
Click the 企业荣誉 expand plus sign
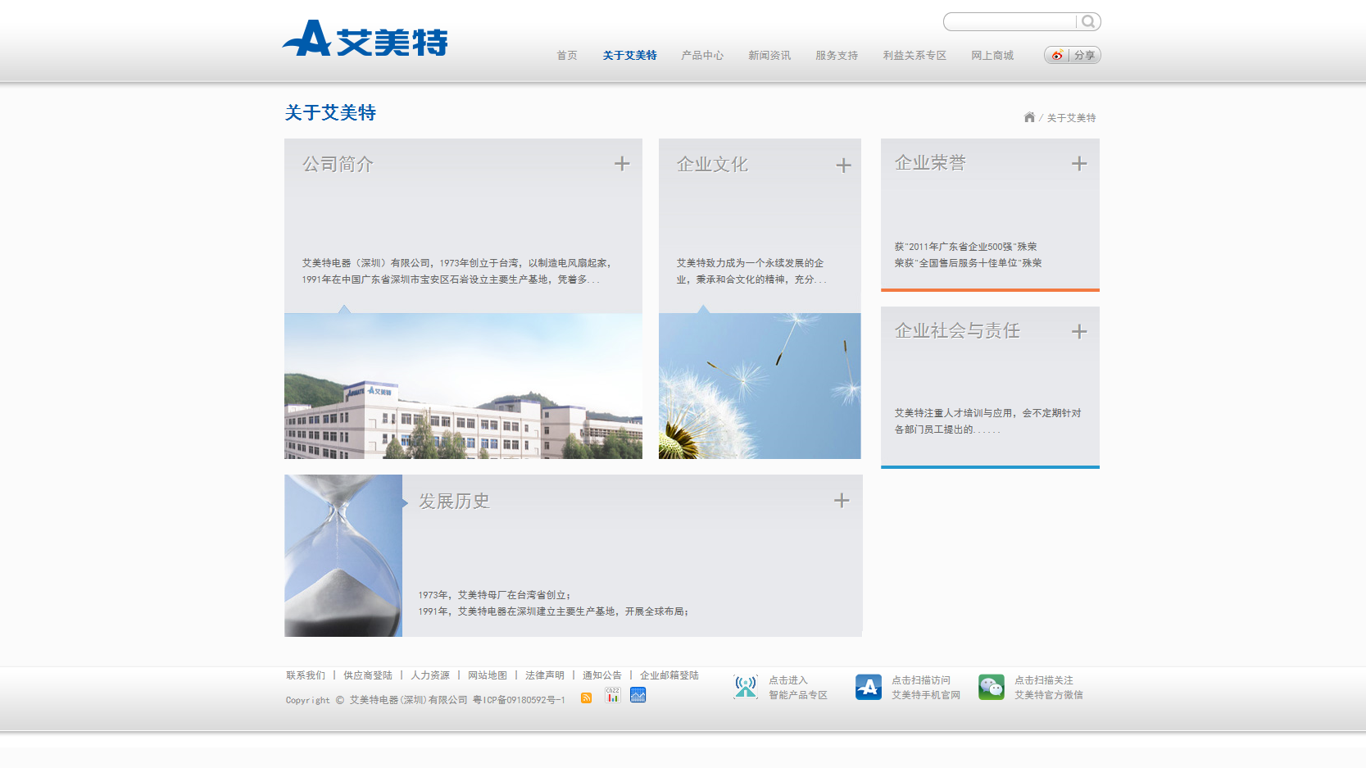1079,163
